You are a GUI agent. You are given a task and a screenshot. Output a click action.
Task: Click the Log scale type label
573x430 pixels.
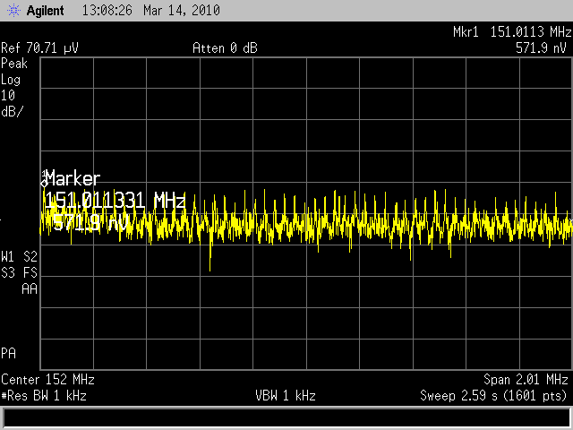(12, 80)
